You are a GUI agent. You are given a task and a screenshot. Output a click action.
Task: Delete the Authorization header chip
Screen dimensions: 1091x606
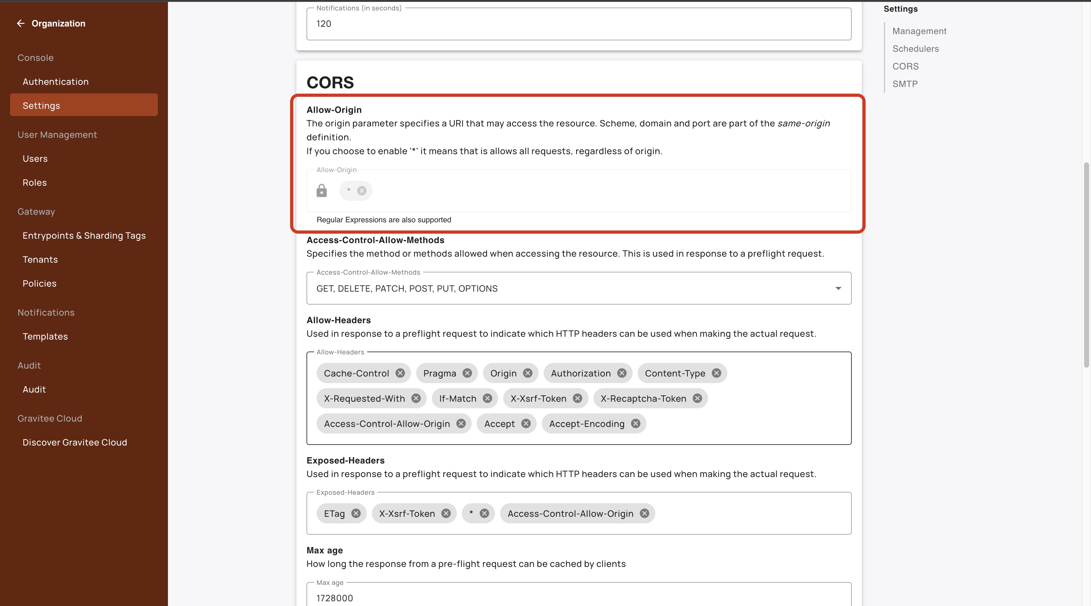[622, 373]
